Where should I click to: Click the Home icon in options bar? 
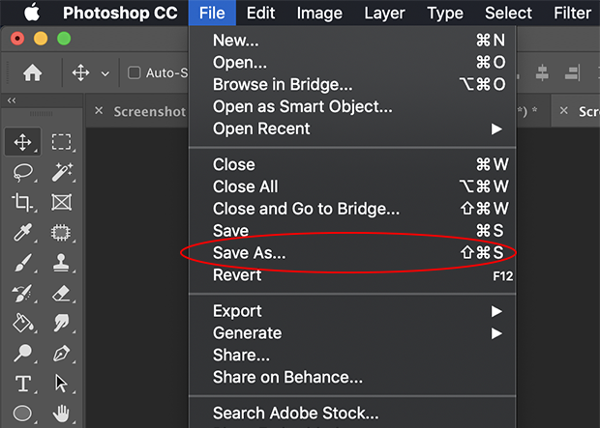point(33,72)
